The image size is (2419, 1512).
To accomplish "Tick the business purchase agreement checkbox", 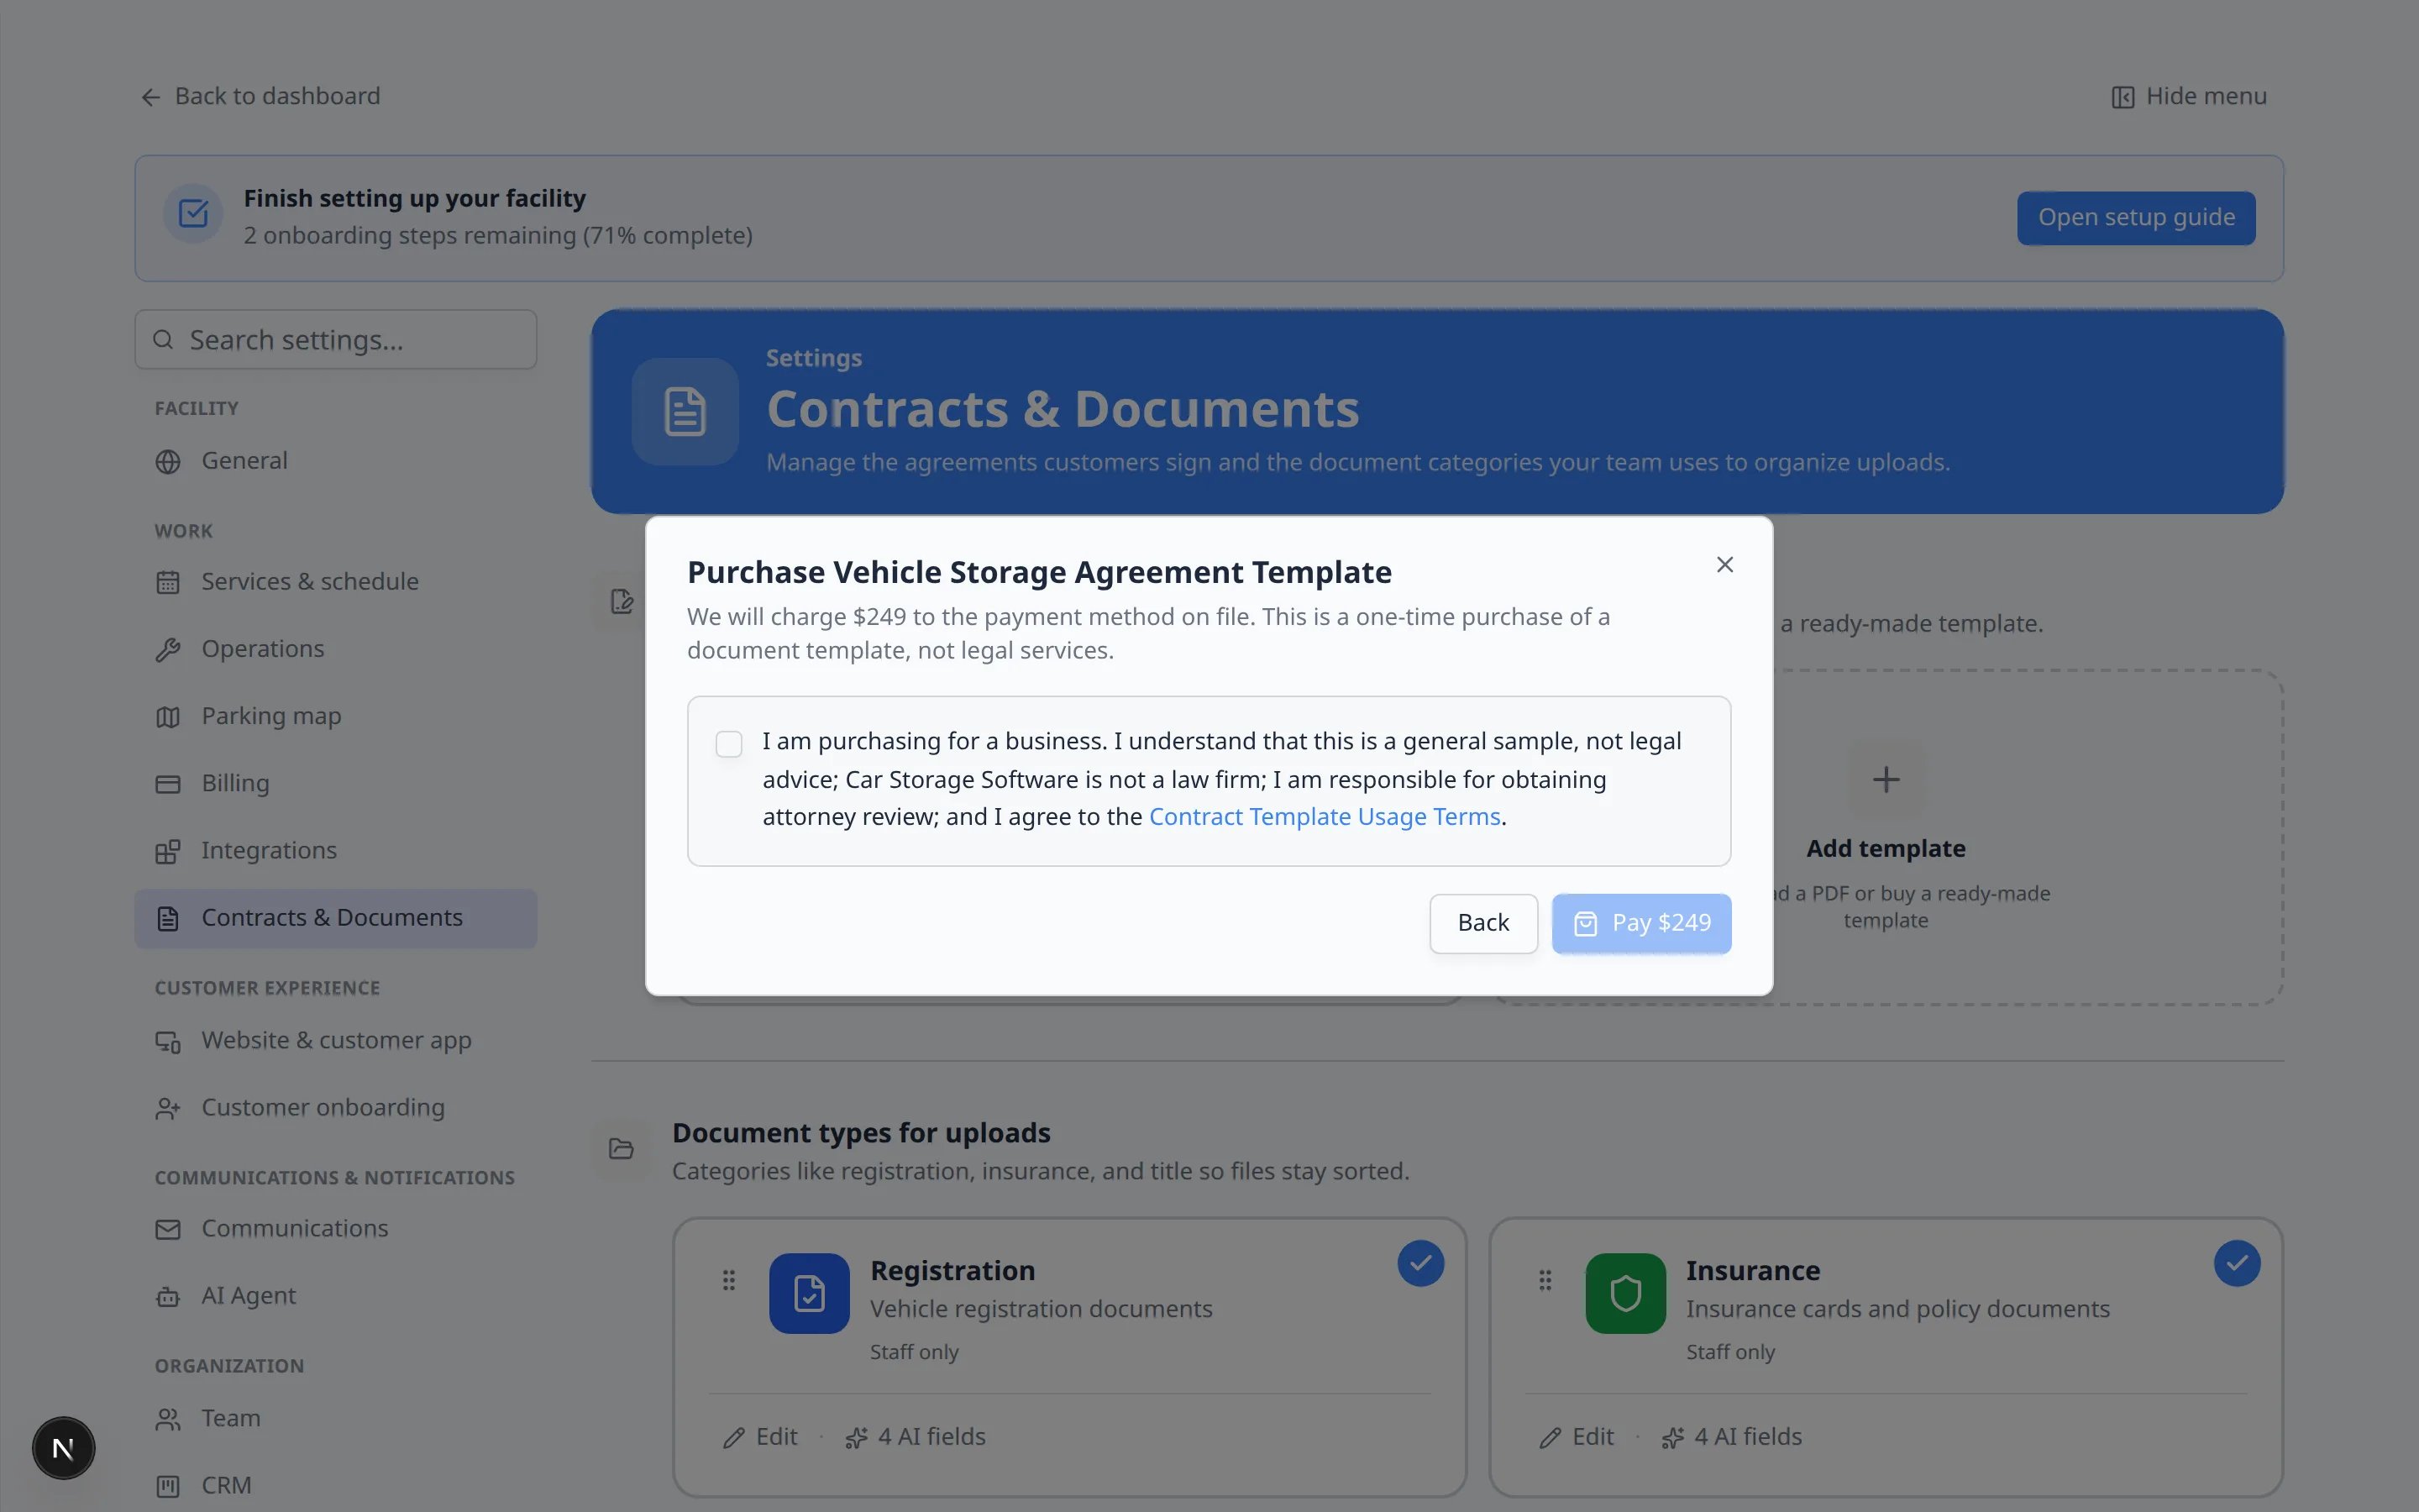I will [729, 744].
